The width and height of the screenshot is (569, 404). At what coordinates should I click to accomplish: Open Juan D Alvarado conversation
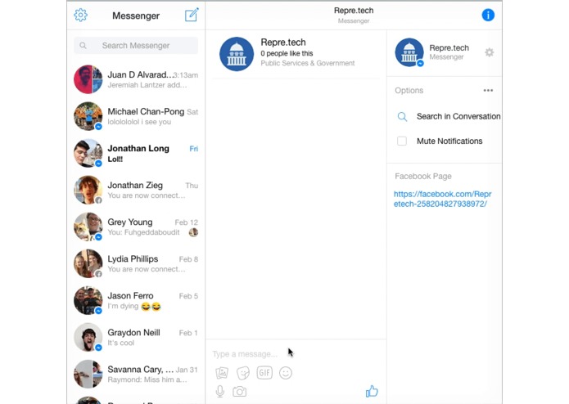(136, 79)
